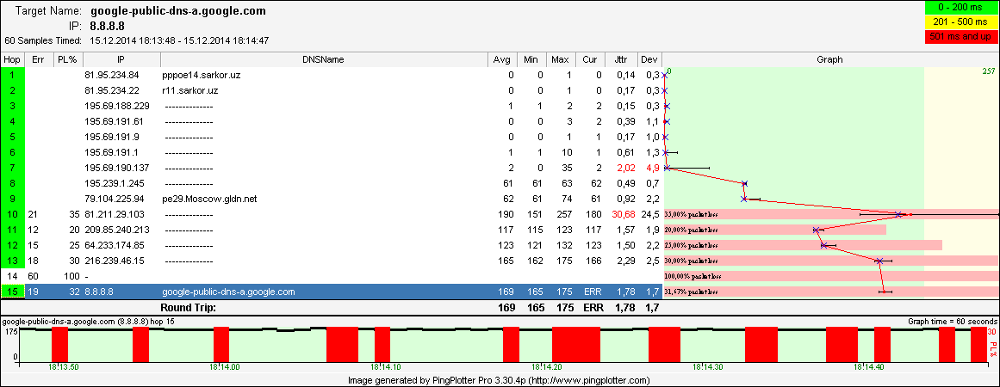Click red jitter value 30,68
The image size is (1000, 387).
tap(623, 214)
